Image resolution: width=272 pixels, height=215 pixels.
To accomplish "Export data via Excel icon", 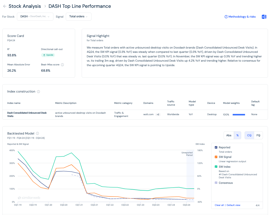I will (x=264, y=17).
